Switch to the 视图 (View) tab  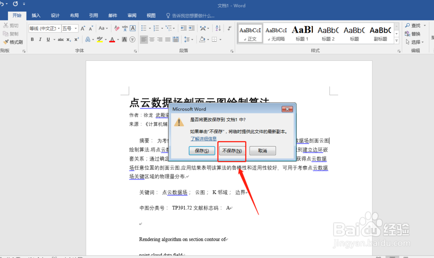(151, 16)
